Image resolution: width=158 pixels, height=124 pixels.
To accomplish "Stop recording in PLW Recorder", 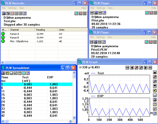I will 21,13.
